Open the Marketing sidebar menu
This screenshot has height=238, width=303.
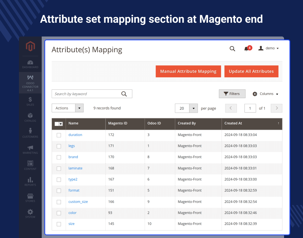(x=30, y=150)
